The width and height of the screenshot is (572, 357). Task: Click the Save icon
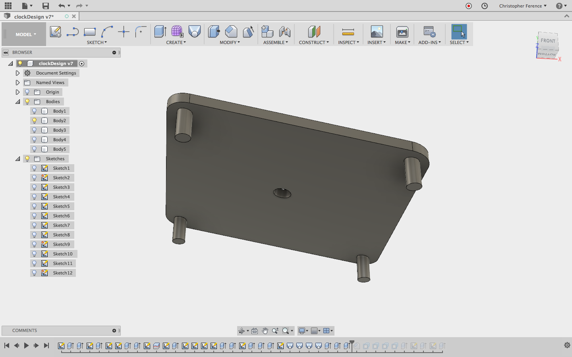pyautogui.click(x=46, y=6)
